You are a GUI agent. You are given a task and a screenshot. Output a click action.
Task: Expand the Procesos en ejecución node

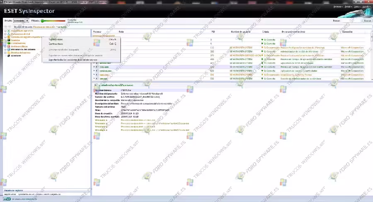(x=5, y=31)
